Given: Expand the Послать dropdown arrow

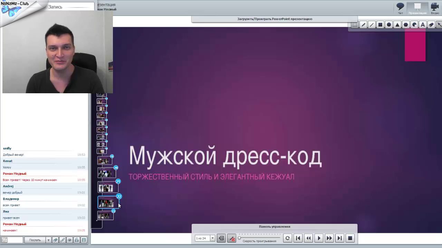Looking at the screenshot, I should pyautogui.click(x=48, y=240).
